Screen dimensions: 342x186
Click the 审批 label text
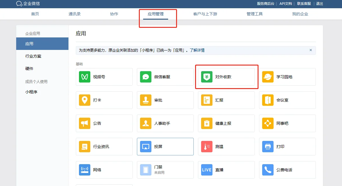point(158,100)
